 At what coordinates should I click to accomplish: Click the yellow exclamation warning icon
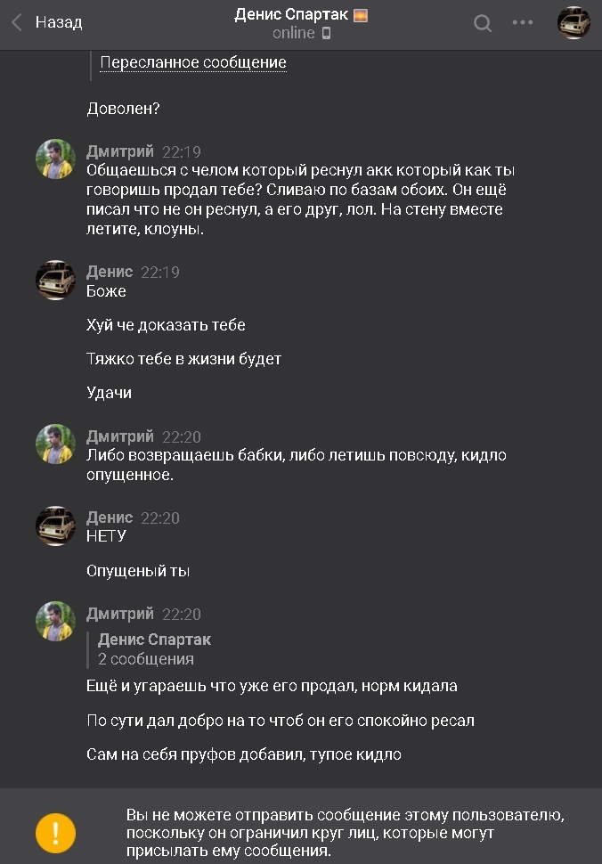(x=55, y=834)
